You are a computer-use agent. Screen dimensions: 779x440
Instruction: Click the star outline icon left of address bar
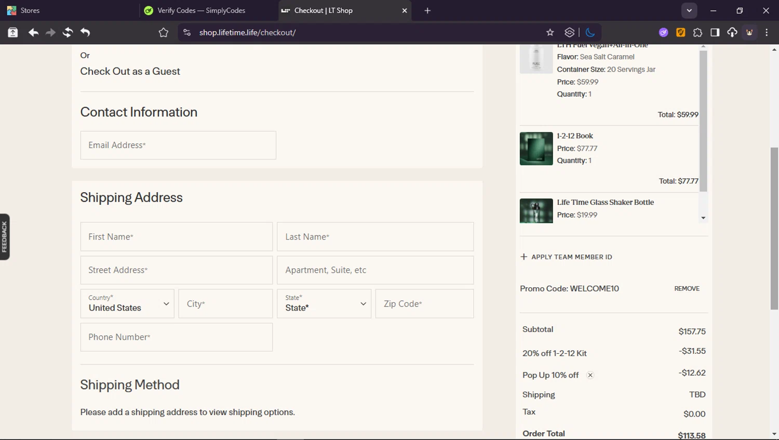coord(164,32)
